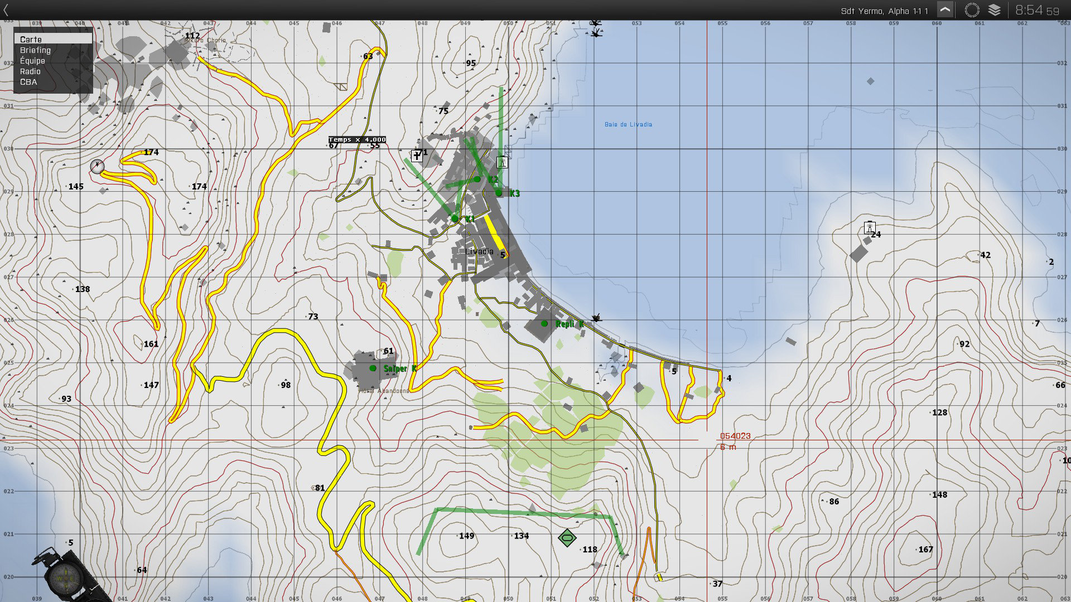The height and width of the screenshot is (602, 1071).
Task: Click the K3 green marker dot
Action: [x=499, y=193]
